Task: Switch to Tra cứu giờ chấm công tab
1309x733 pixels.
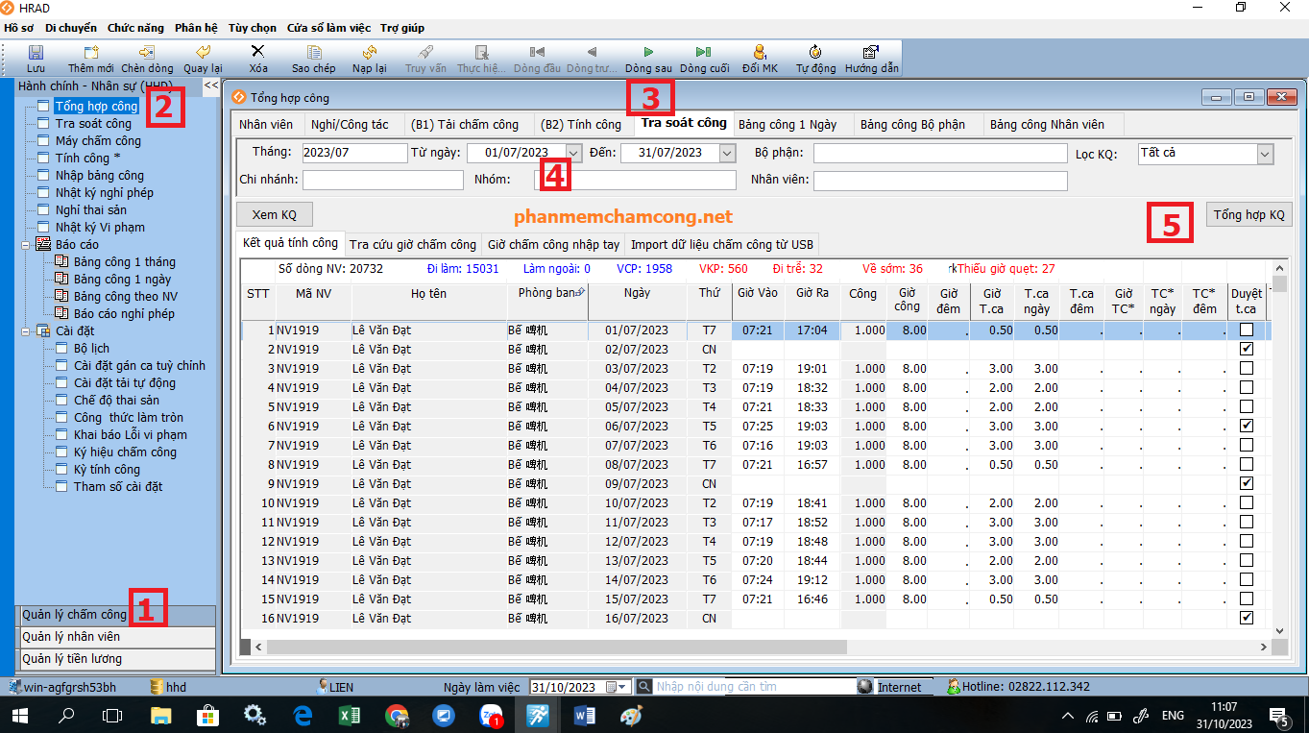Action: click(x=413, y=245)
